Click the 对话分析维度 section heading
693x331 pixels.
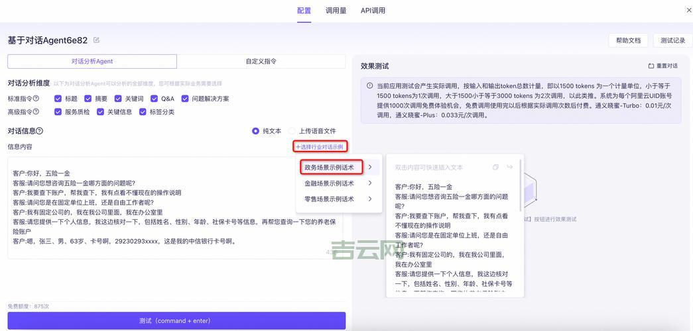(x=29, y=83)
